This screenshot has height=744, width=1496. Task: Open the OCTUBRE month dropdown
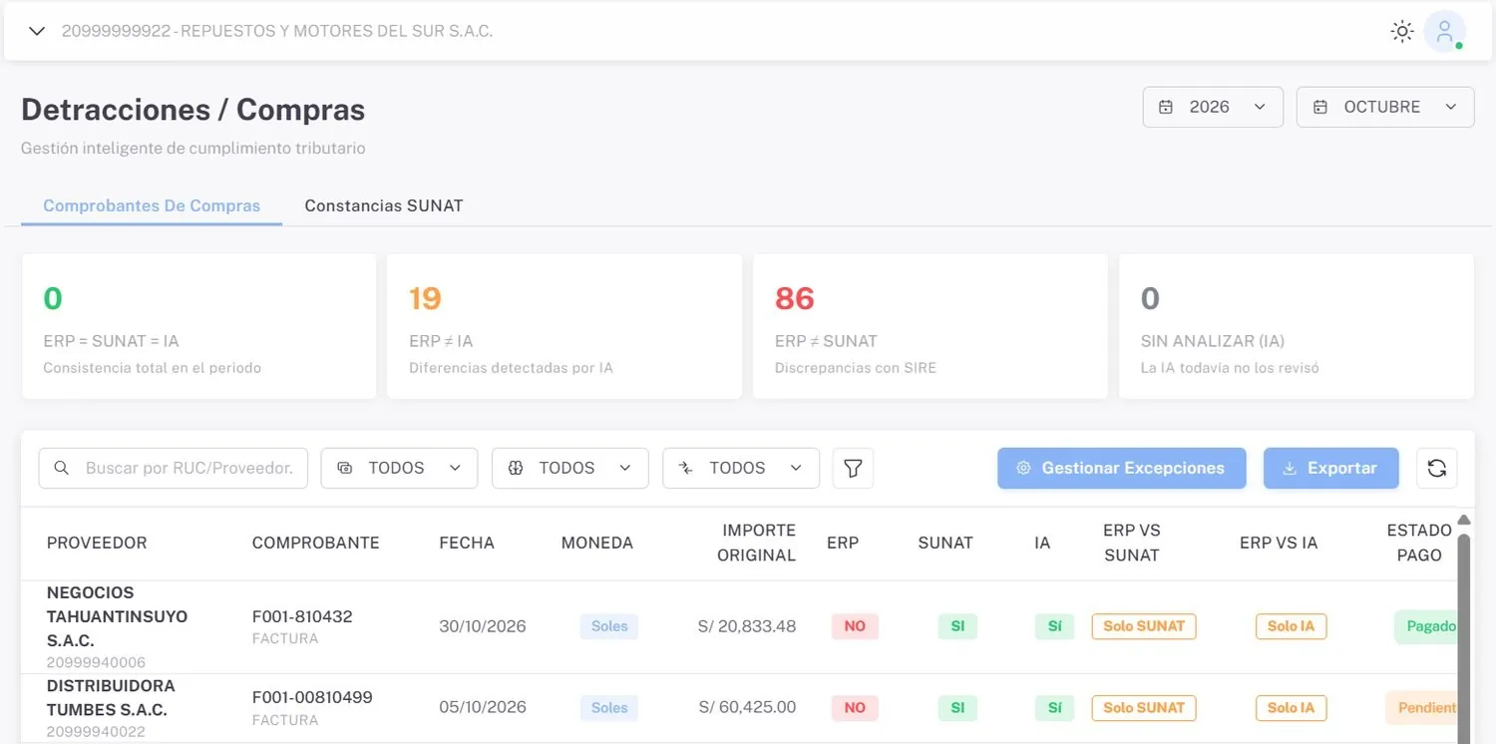(1385, 107)
